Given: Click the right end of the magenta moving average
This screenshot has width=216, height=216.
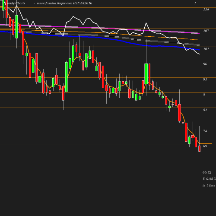Looking at the screenshot, I should point(199,33).
